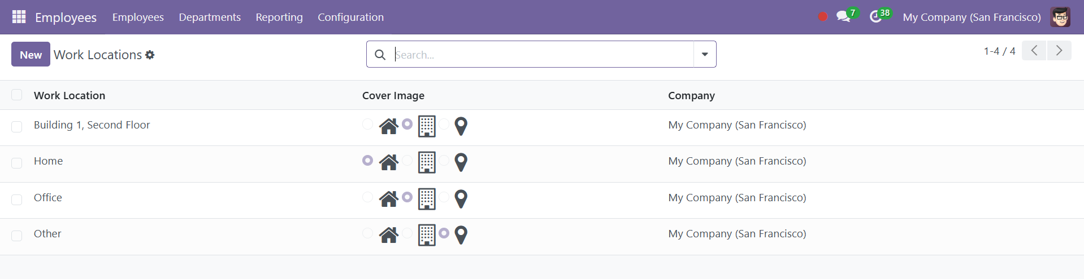Open the conversations chat bubble icon
The height and width of the screenshot is (279, 1084).
tap(843, 17)
